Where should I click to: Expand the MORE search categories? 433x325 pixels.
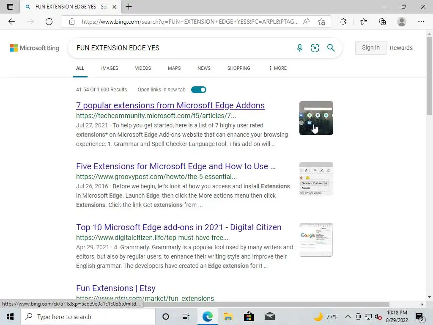(x=278, y=68)
